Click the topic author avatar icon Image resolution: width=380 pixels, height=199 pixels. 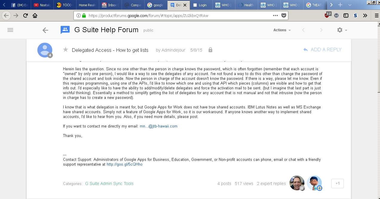click(x=45, y=50)
